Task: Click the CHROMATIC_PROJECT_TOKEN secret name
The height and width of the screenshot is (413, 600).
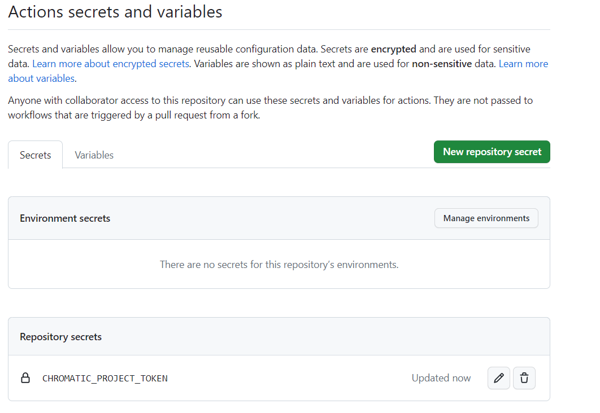Action: (105, 378)
